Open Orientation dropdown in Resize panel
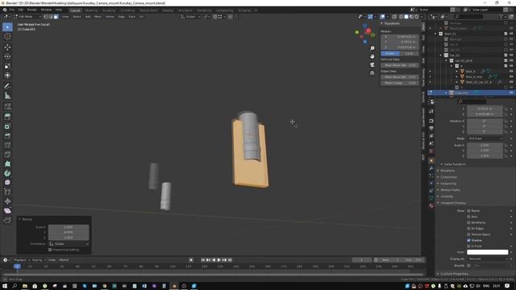 [69, 243]
